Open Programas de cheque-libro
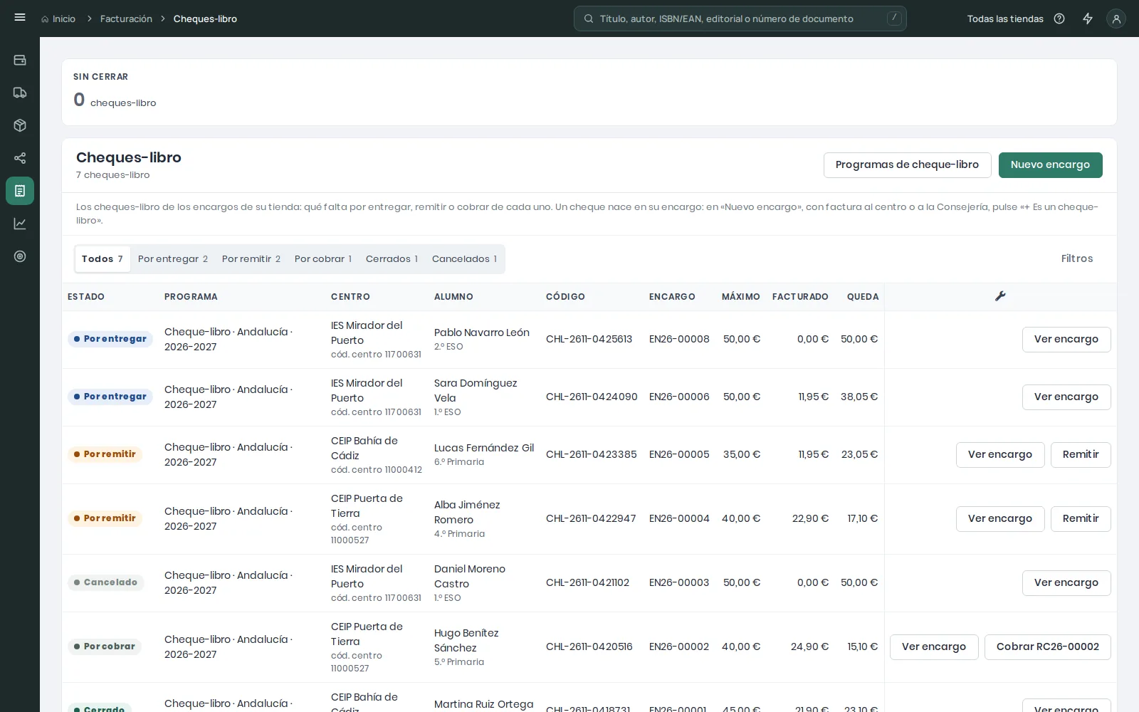This screenshot has width=1139, height=712. click(x=907, y=165)
